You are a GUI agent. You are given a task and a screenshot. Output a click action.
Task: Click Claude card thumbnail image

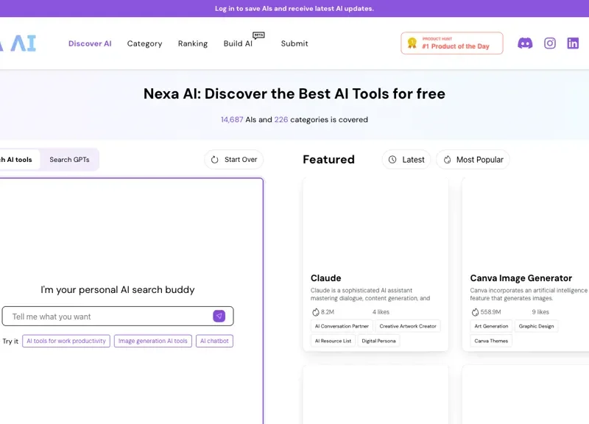tap(375, 224)
